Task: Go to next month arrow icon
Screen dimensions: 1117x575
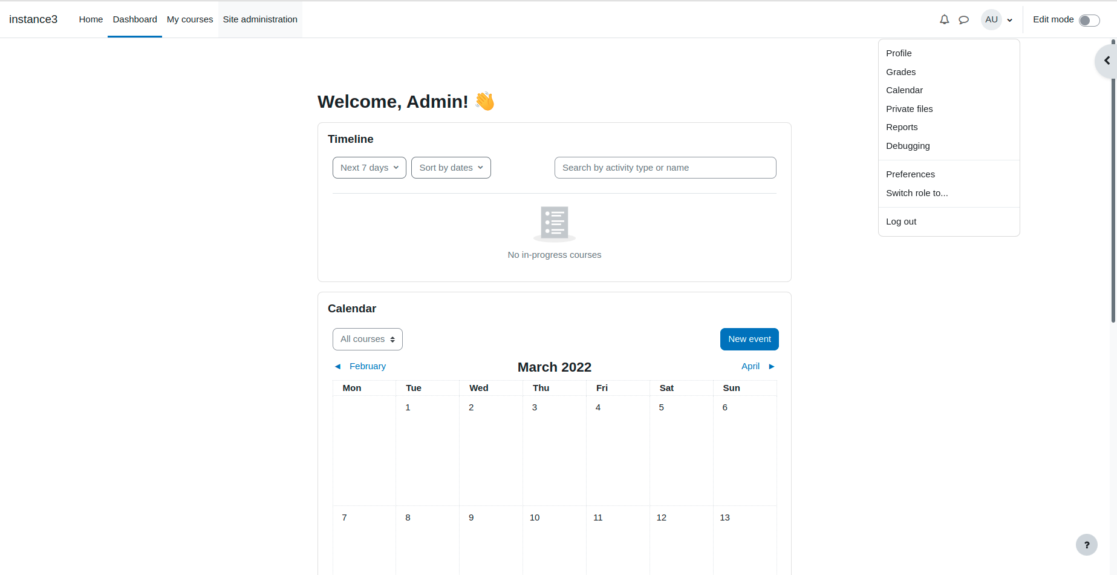Action: [x=772, y=366]
